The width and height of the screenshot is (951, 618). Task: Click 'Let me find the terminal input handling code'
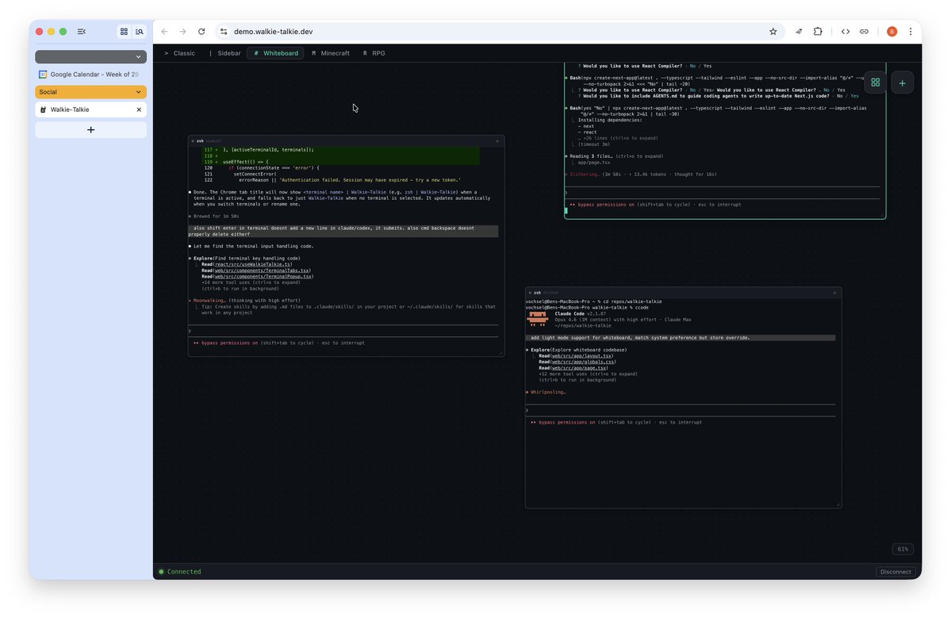click(x=254, y=246)
